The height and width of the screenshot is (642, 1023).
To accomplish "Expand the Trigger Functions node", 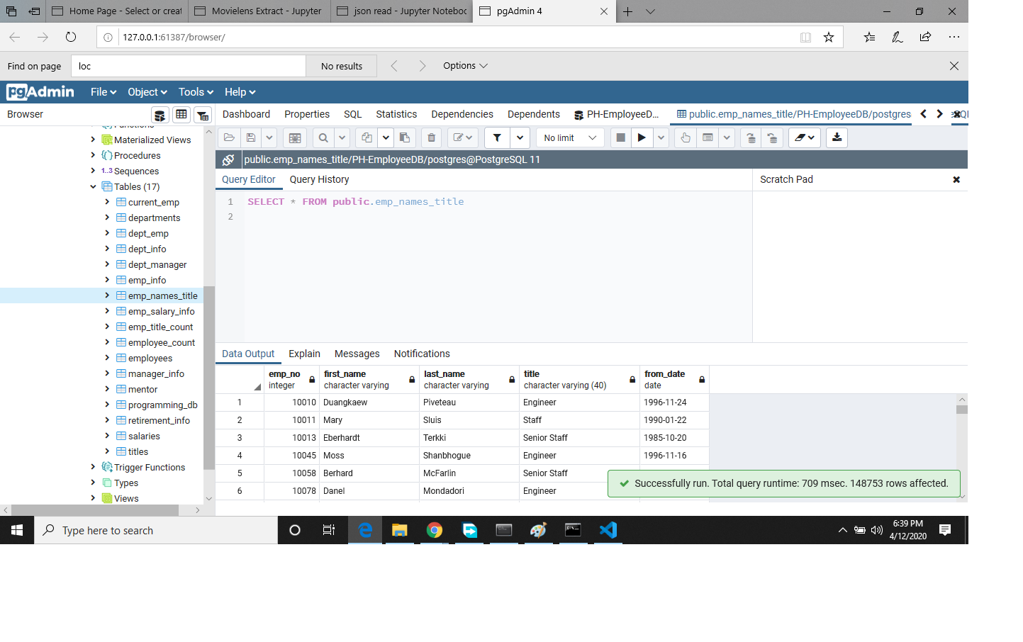I will pyautogui.click(x=93, y=467).
